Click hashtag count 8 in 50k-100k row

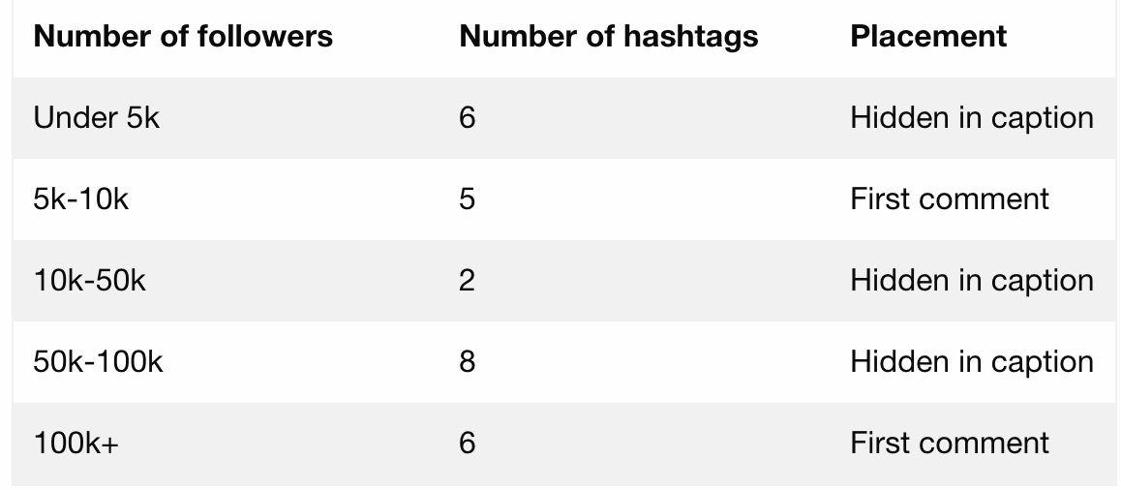(468, 362)
